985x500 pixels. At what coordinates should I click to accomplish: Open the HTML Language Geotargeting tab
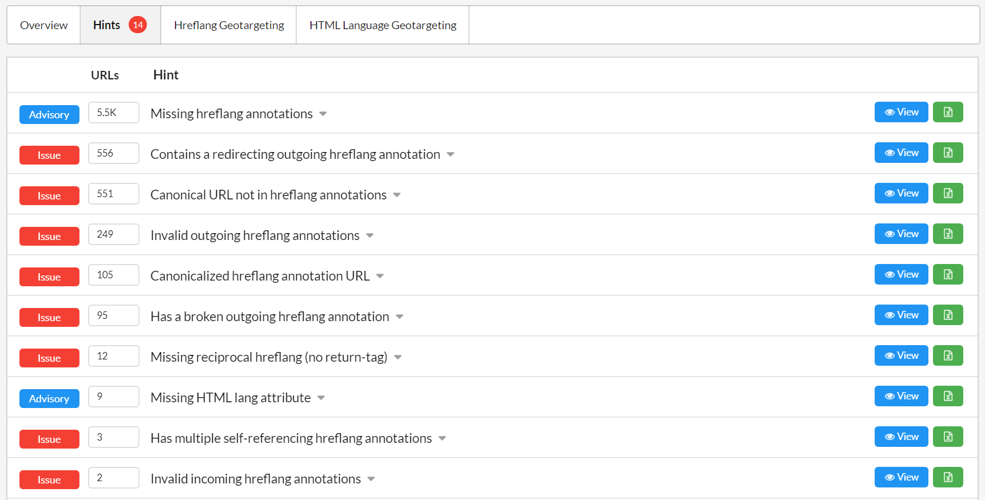point(382,25)
